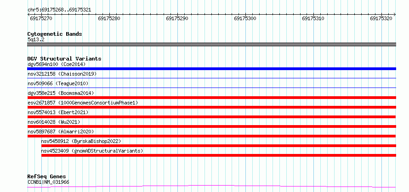Select the red dgv358e215 variant bar

211,98
